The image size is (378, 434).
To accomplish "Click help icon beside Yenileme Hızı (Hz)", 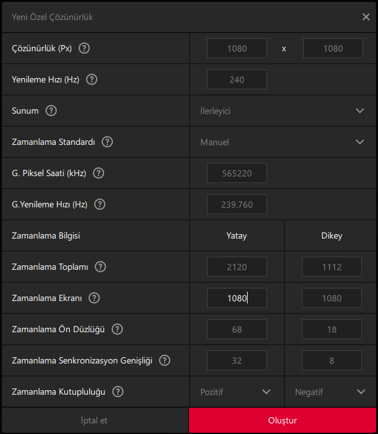I will (x=92, y=79).
